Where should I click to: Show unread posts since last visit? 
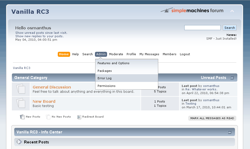click(41, 33)
